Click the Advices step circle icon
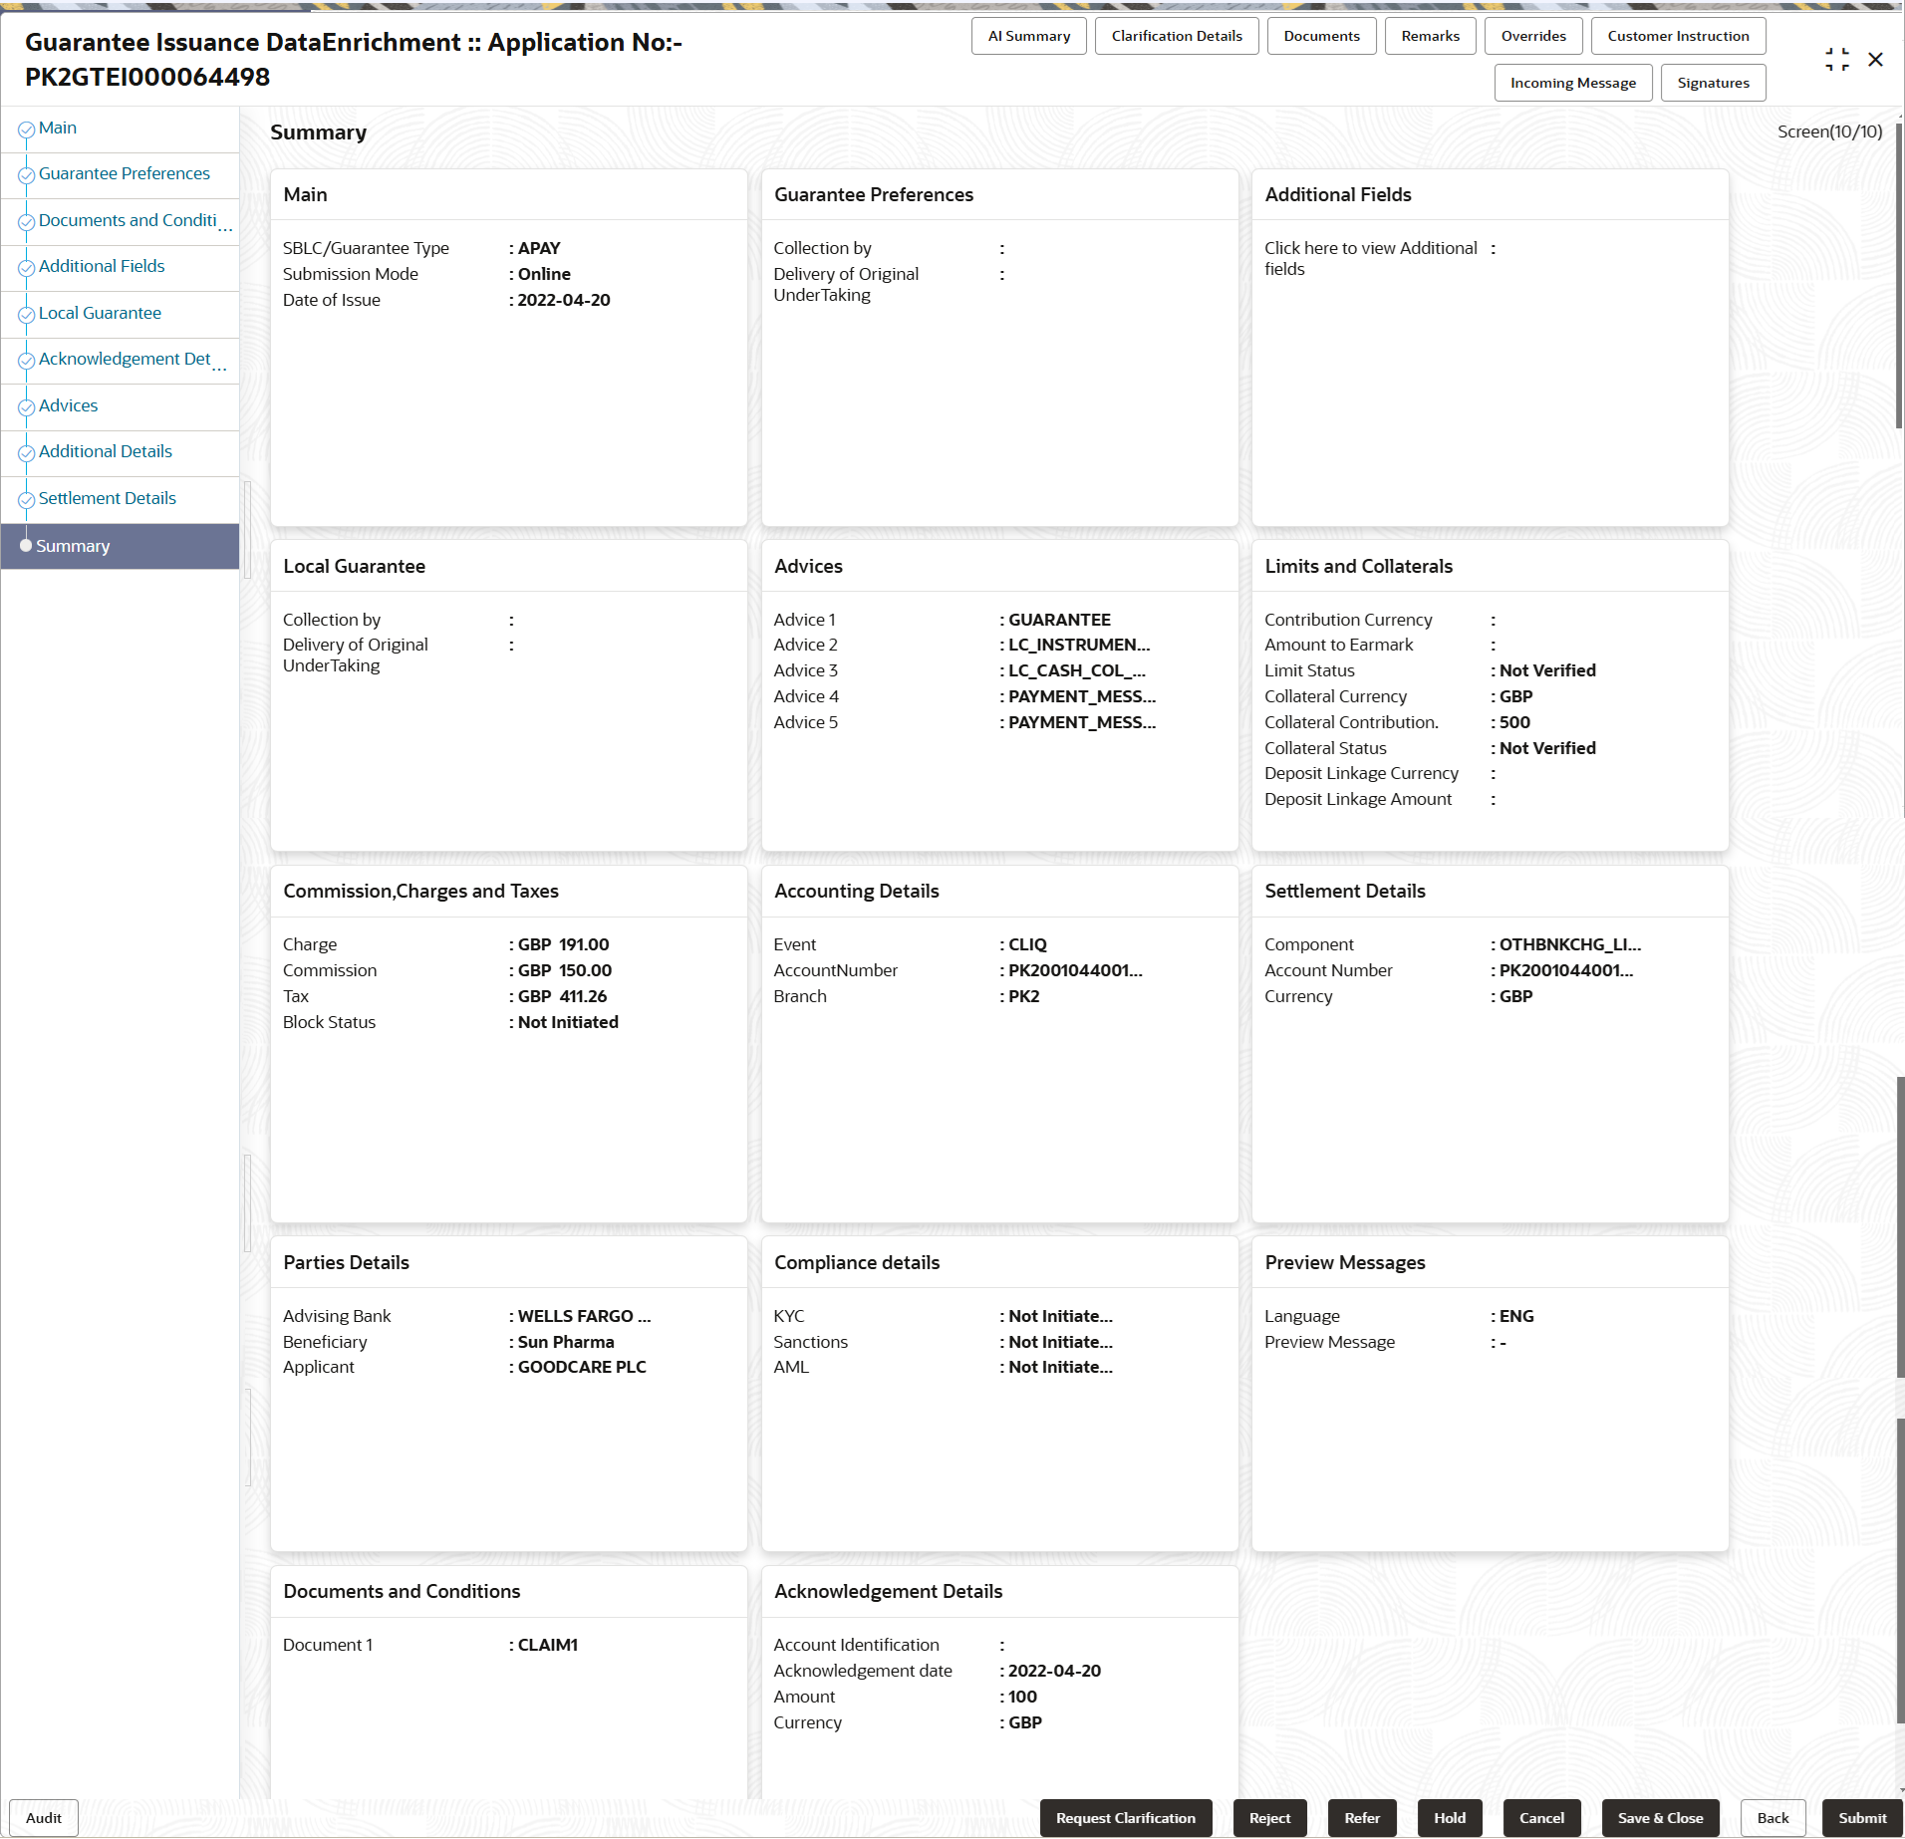Screen dimensions: 1905x1839 (26, 407)
